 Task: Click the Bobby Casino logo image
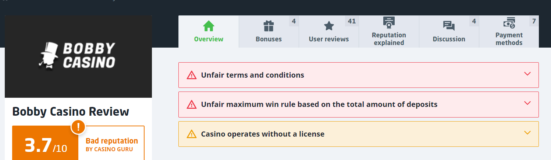click(x=78, y=56)
